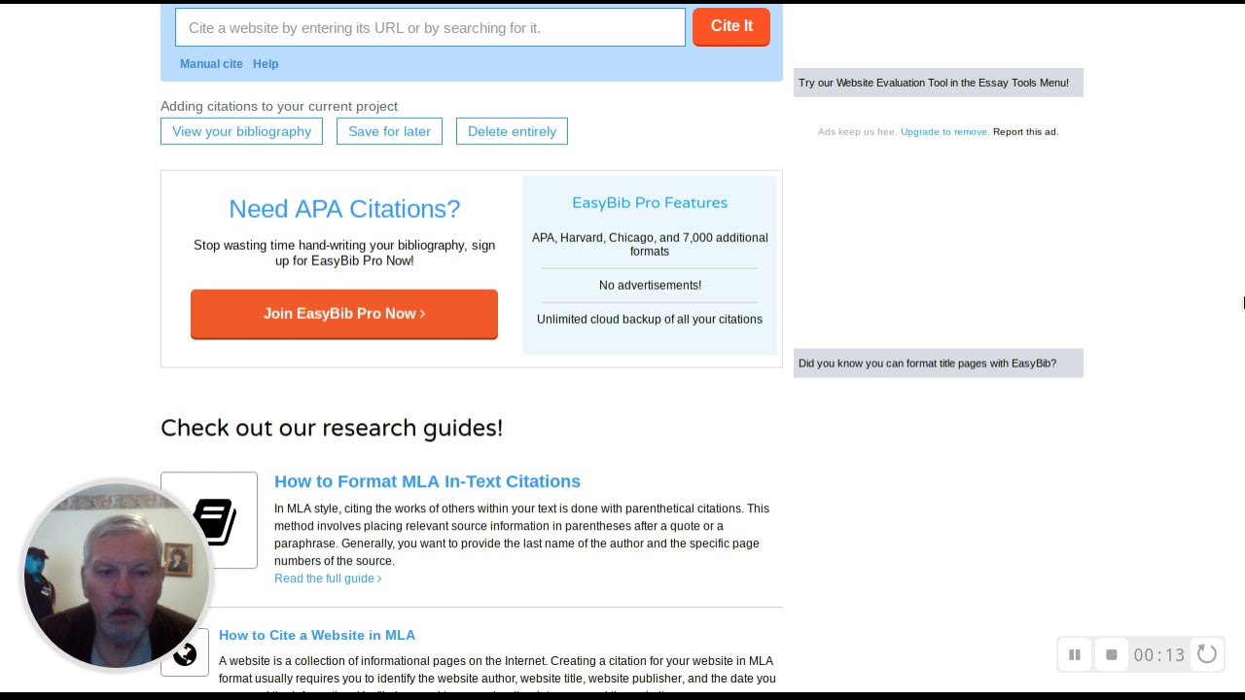Viewport: 1245px width, 700px height.
Task: Click the Check out our research guides heading
Action: (332, 428)
